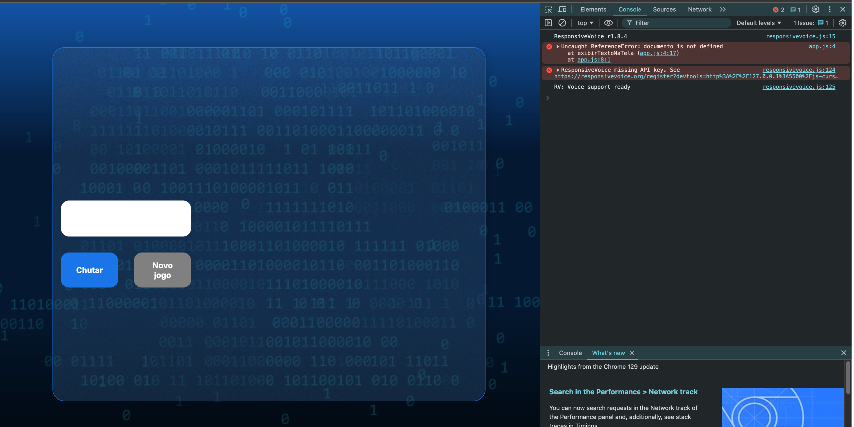Screen dimensions: 854x427
Task: Activate the inspect element picker icon
Action: pyautogui.click(x=548, y=9)
